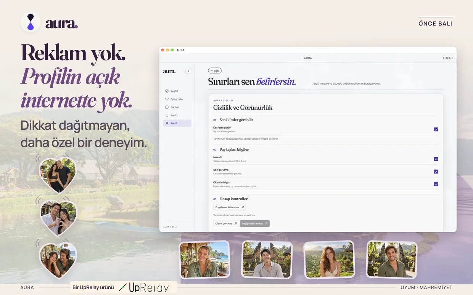Select the blonde woman beach photo
This screenshot has width=473, height=295.
[204, 260]
